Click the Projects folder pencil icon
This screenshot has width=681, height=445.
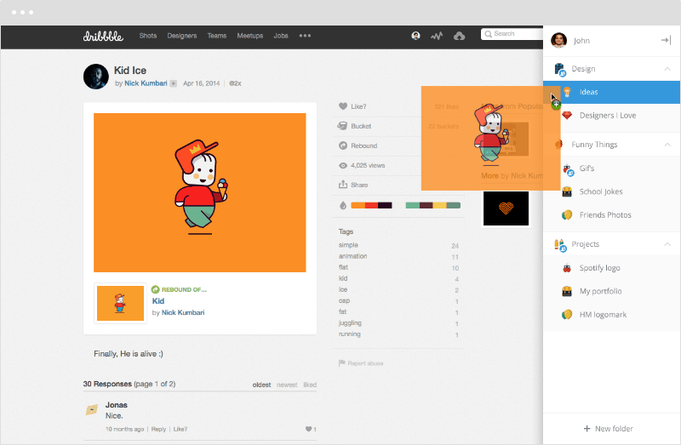point(560,245)
